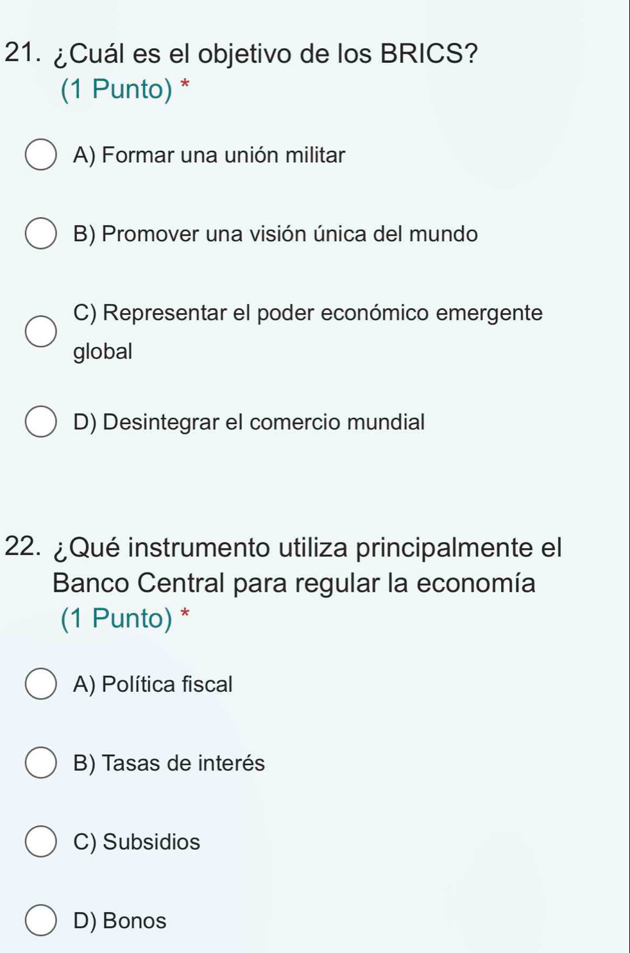This screenshot has width=630, height=953.
Task: Pick the D Bonos option
Action: pos(40,921)
